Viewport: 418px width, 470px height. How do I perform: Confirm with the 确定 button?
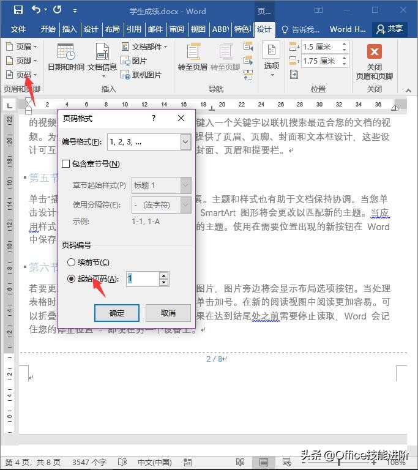pyautogui.click(x=117, y=313)
